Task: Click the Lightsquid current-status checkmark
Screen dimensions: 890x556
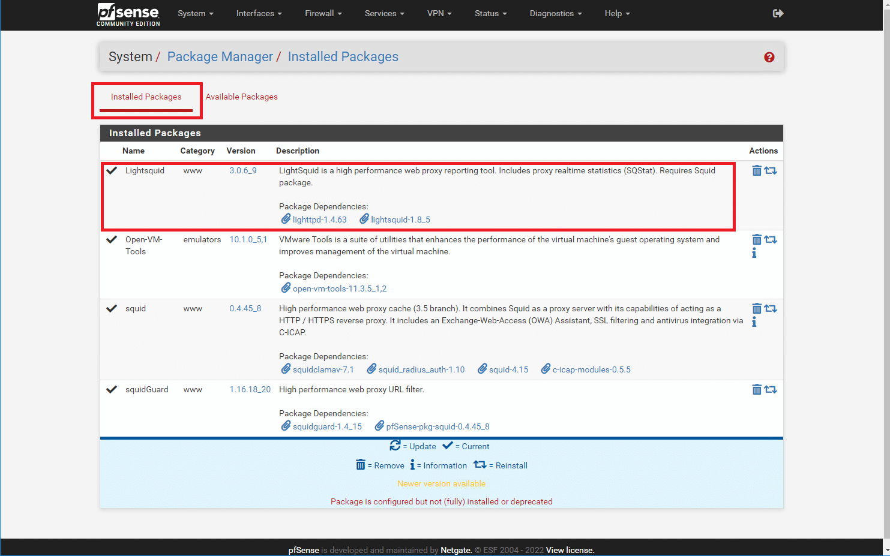Action: click(112, 170)
